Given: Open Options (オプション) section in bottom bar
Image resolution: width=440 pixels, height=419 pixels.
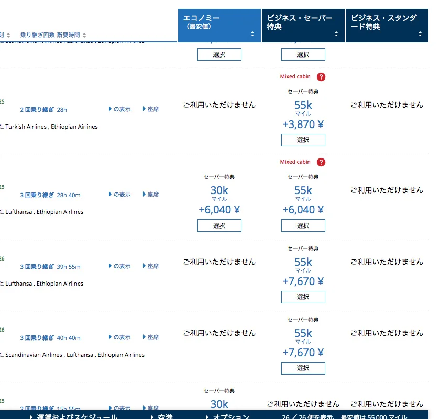Looking at the screenshot, I should (227, 416).
